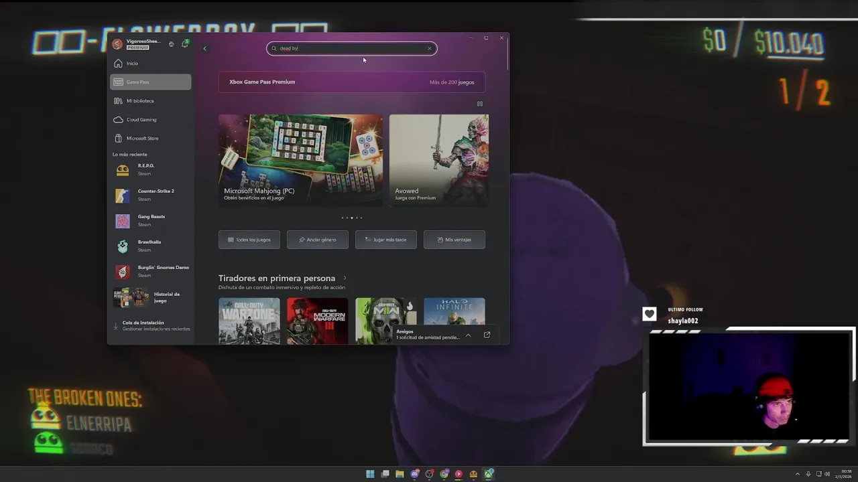Open Inicio in the sidebar
Viewport: 858px width, 482px height.
pos(151,64)
